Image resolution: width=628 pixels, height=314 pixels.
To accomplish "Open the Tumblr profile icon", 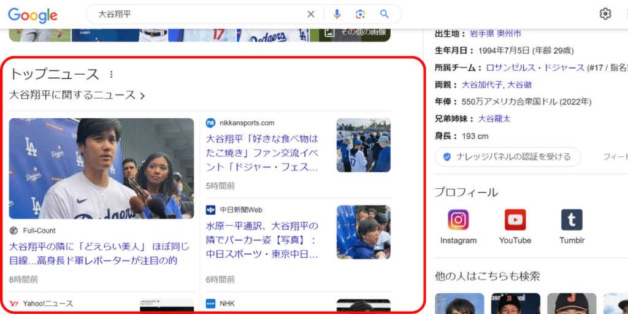I will 572,220.
